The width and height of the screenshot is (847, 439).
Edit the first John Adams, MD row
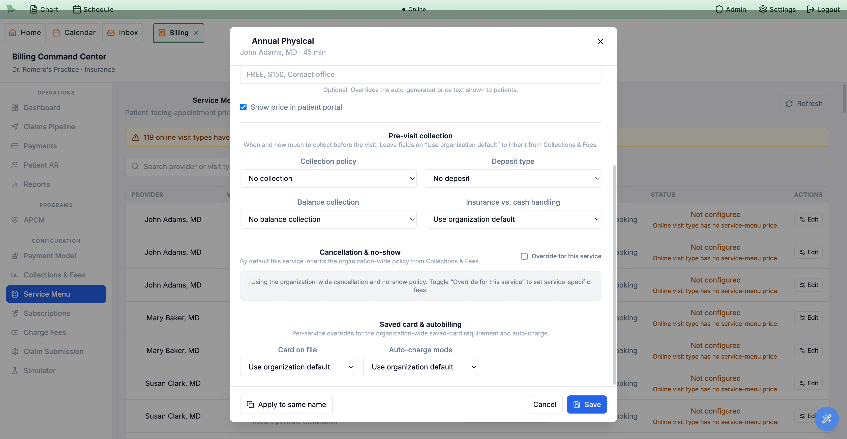click(x=808, y=219)
